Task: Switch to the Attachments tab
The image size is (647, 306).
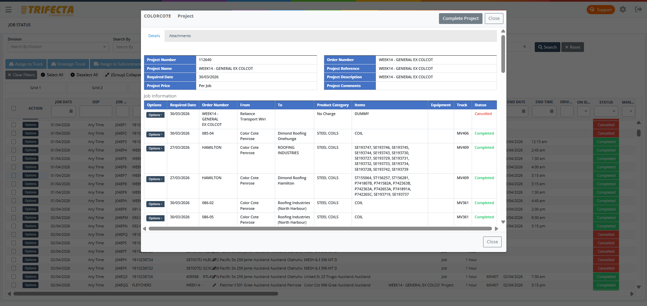Action: click(180, 36)
